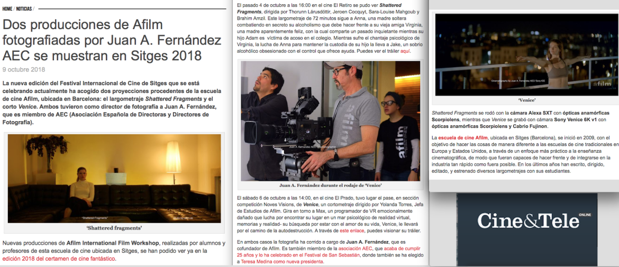Select 'Afilm International Film Workshop' text
619x267 pixels.
point(114,243)
